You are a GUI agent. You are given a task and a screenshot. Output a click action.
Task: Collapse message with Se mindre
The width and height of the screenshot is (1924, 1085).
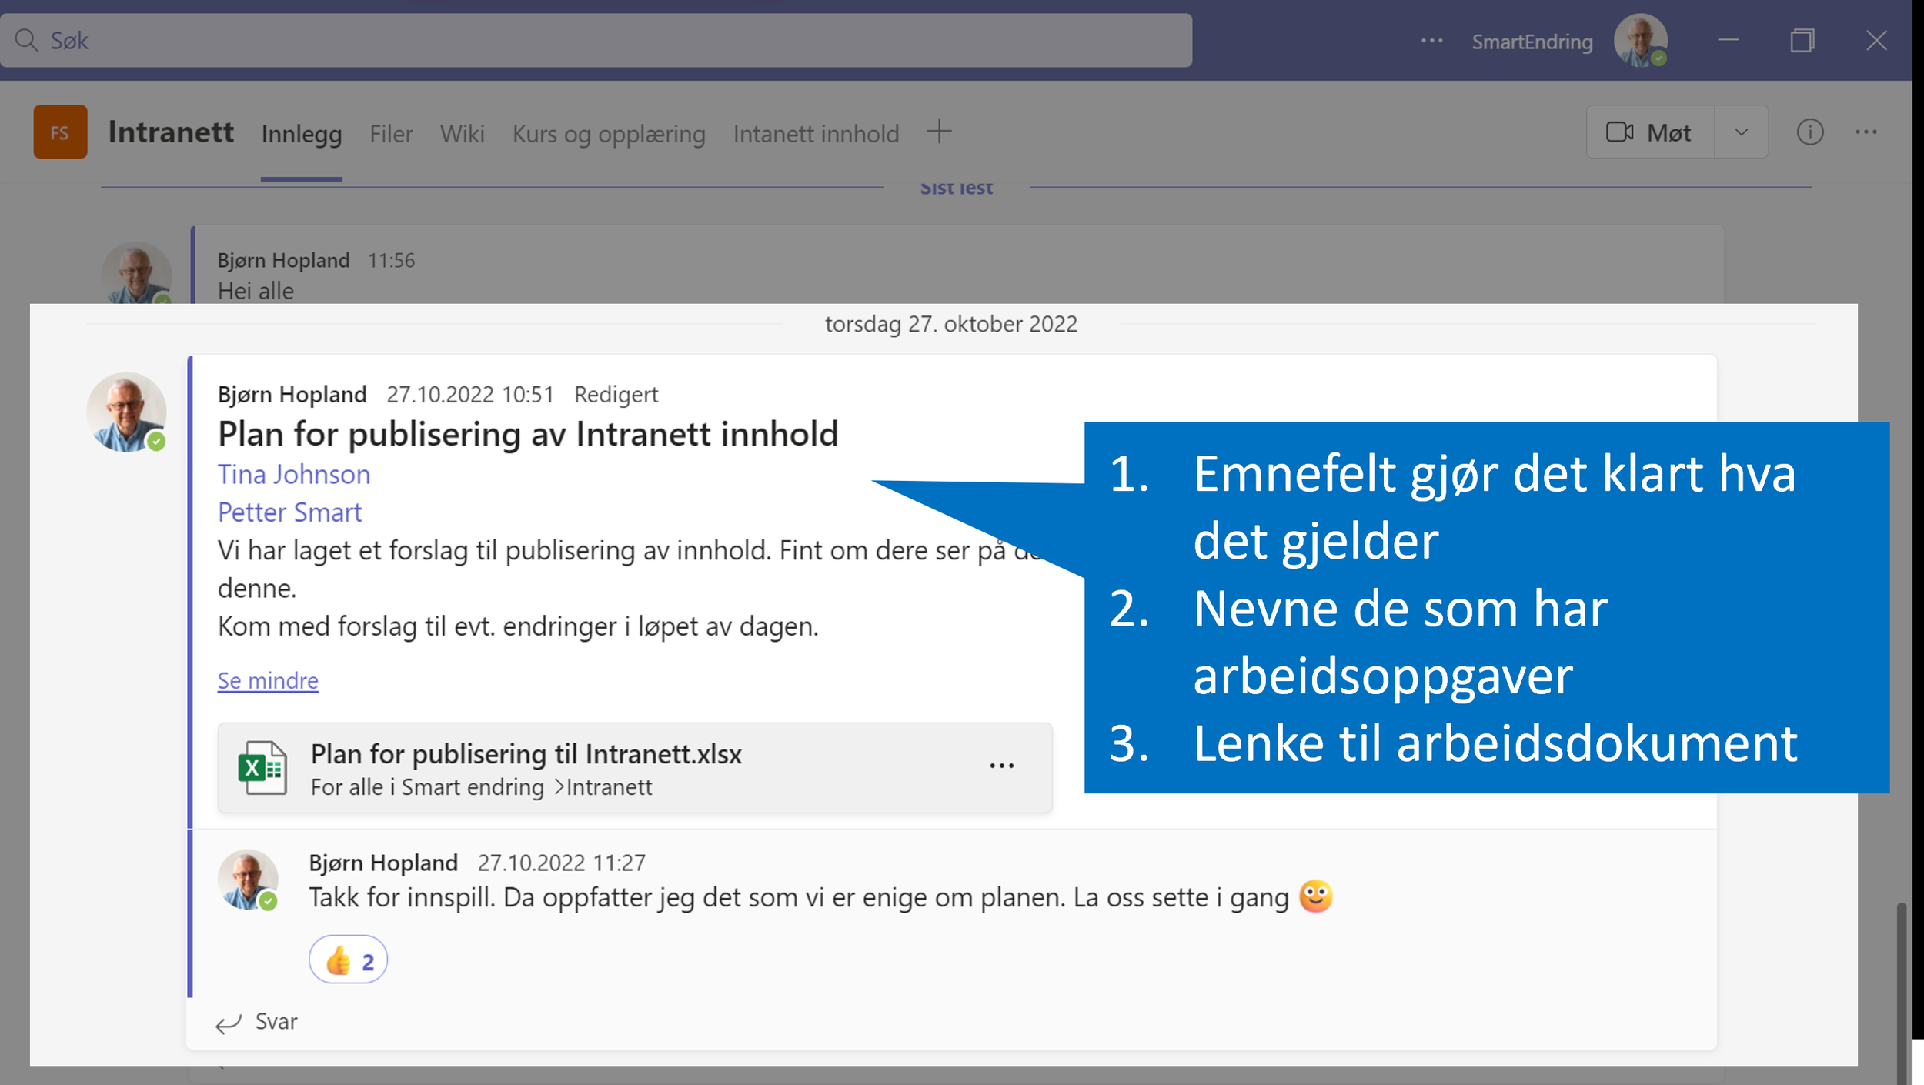click(x=268, y=680)
